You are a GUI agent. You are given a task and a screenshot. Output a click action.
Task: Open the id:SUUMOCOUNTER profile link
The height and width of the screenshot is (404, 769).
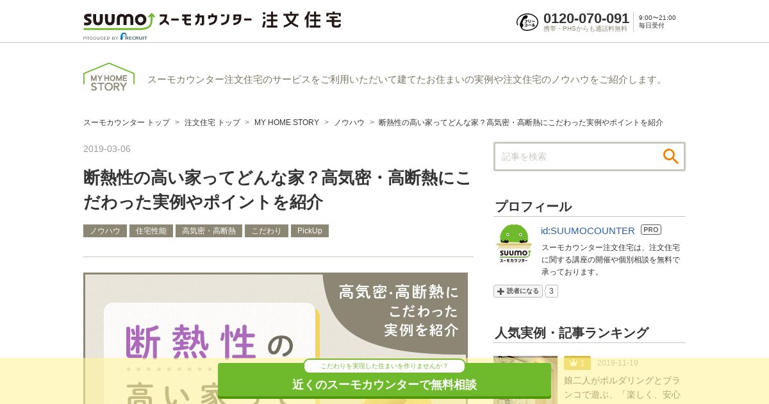coord(588,230)
